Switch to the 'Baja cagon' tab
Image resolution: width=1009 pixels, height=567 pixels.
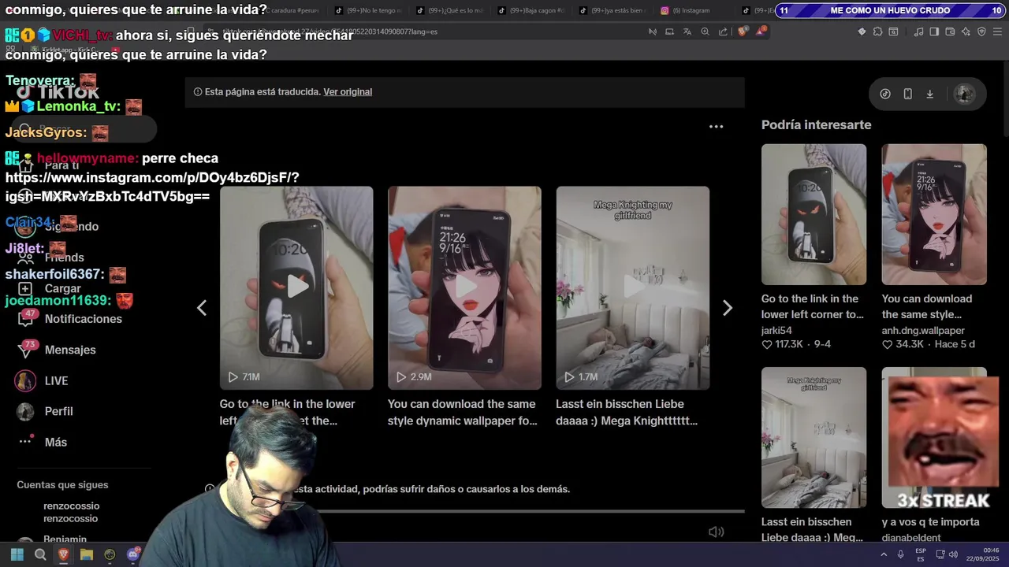tap(532, 10)
